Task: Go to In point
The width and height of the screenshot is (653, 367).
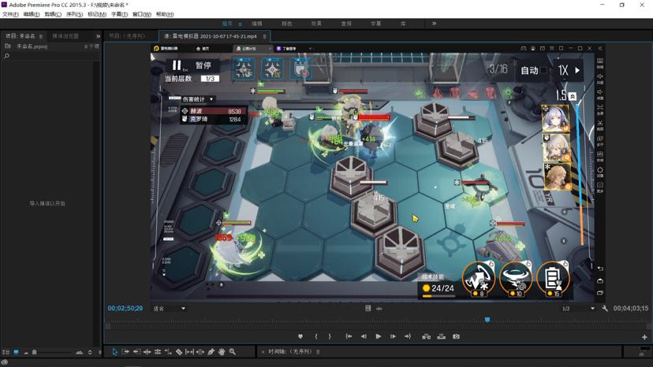Action: (x=349, y=336)
